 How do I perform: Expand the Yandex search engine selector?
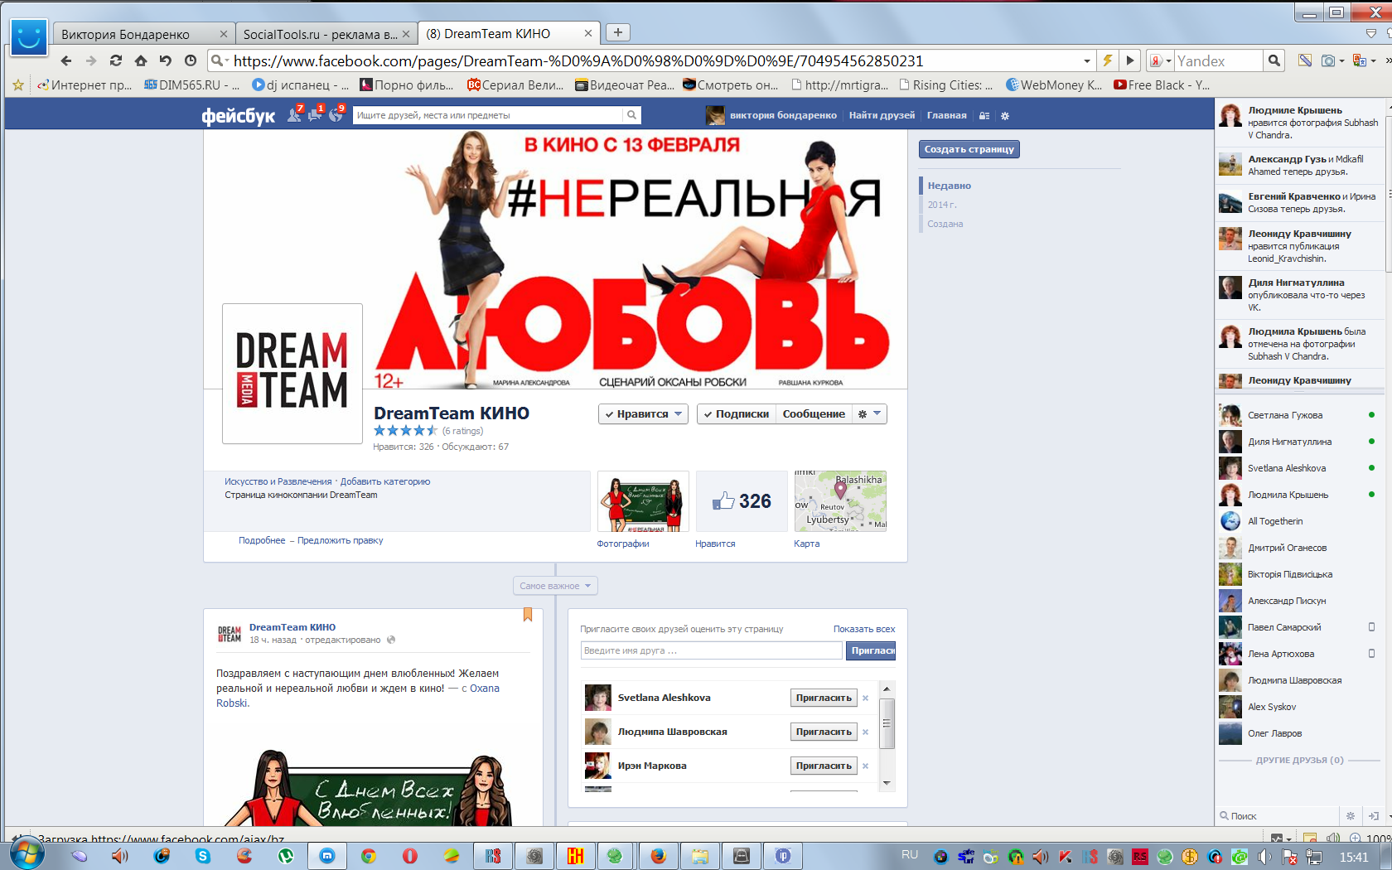1160,60
